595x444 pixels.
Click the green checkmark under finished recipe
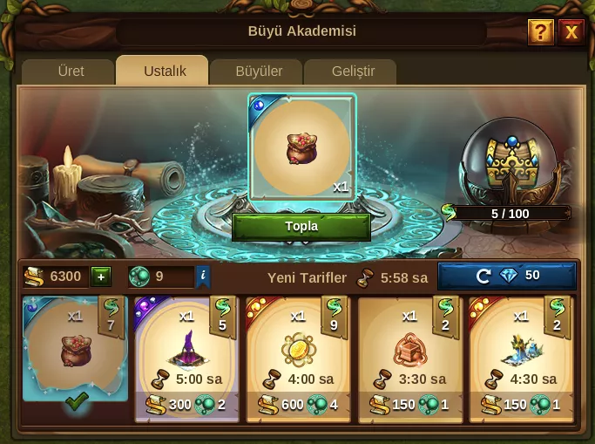[x=77, y=402]
